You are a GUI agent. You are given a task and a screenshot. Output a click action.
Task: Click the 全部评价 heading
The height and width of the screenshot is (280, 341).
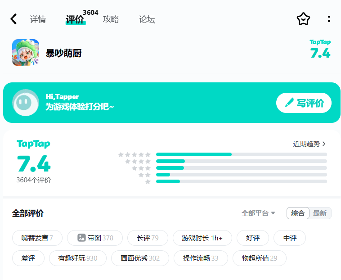coord(28,213)
